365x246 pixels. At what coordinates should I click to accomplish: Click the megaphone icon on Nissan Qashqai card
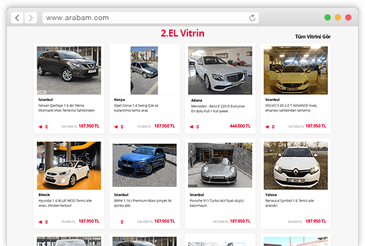40,126
